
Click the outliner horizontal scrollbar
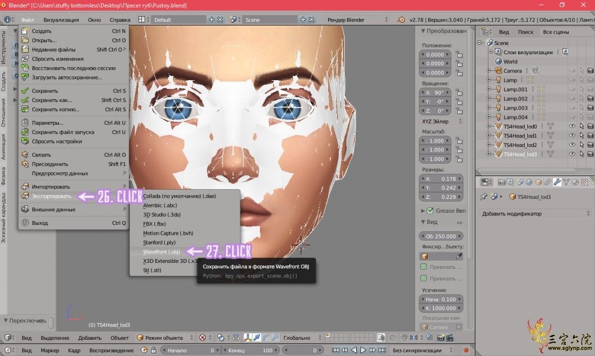point(527,170)
